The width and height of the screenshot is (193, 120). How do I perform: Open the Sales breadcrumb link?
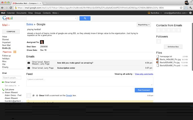coord(30,24)
